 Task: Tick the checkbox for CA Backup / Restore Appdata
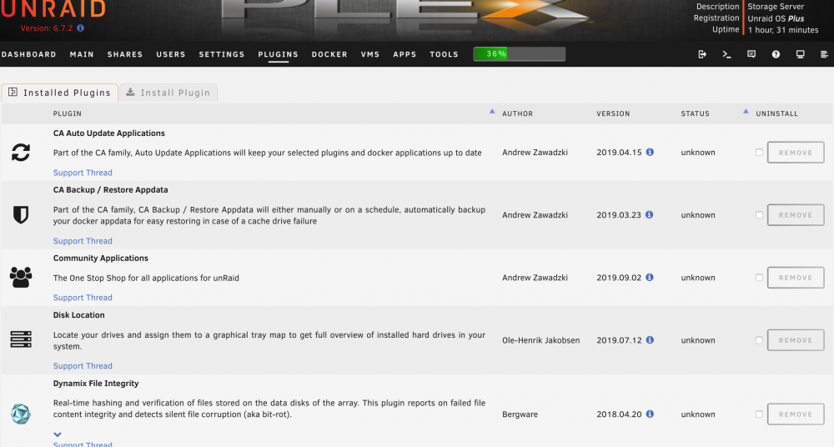pyautogui.click(x=759, y=215)
